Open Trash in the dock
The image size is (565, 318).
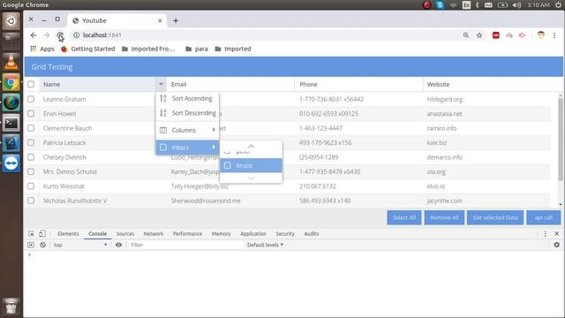click(x=11, y=306)
